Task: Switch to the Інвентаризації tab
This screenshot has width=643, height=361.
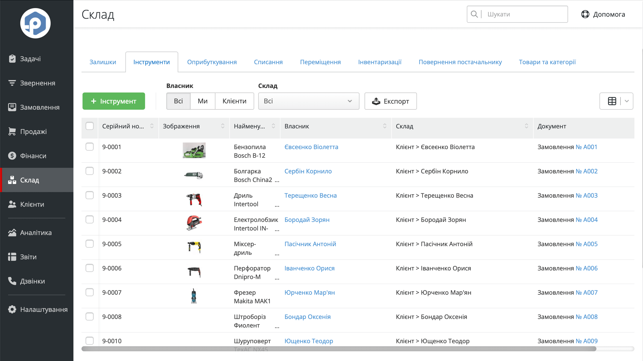Action: coord(380,62)
